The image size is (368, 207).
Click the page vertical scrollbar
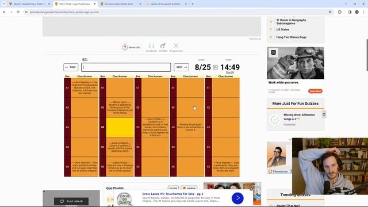point(367,55)
